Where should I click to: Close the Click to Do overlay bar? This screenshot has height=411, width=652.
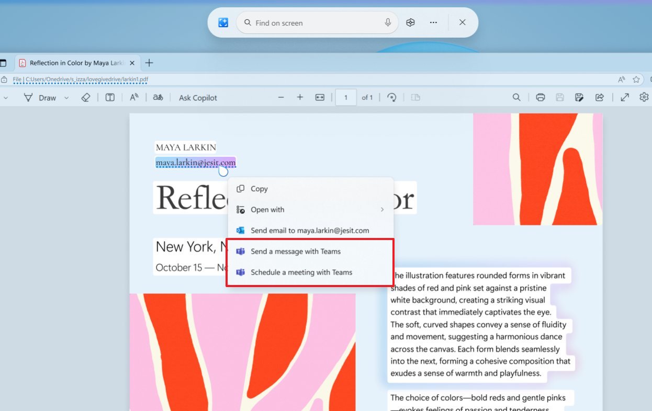462,22
